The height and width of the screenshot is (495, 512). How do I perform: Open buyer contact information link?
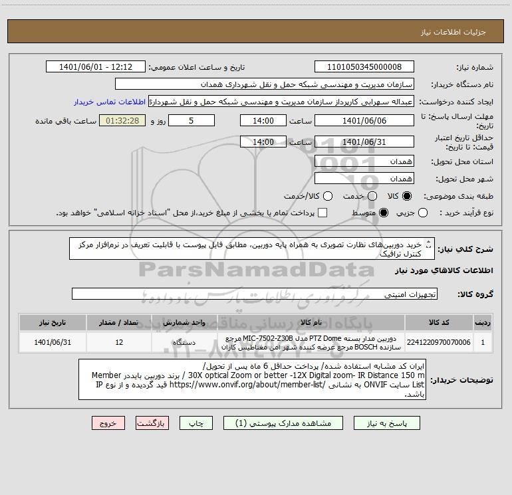point(110,102)
